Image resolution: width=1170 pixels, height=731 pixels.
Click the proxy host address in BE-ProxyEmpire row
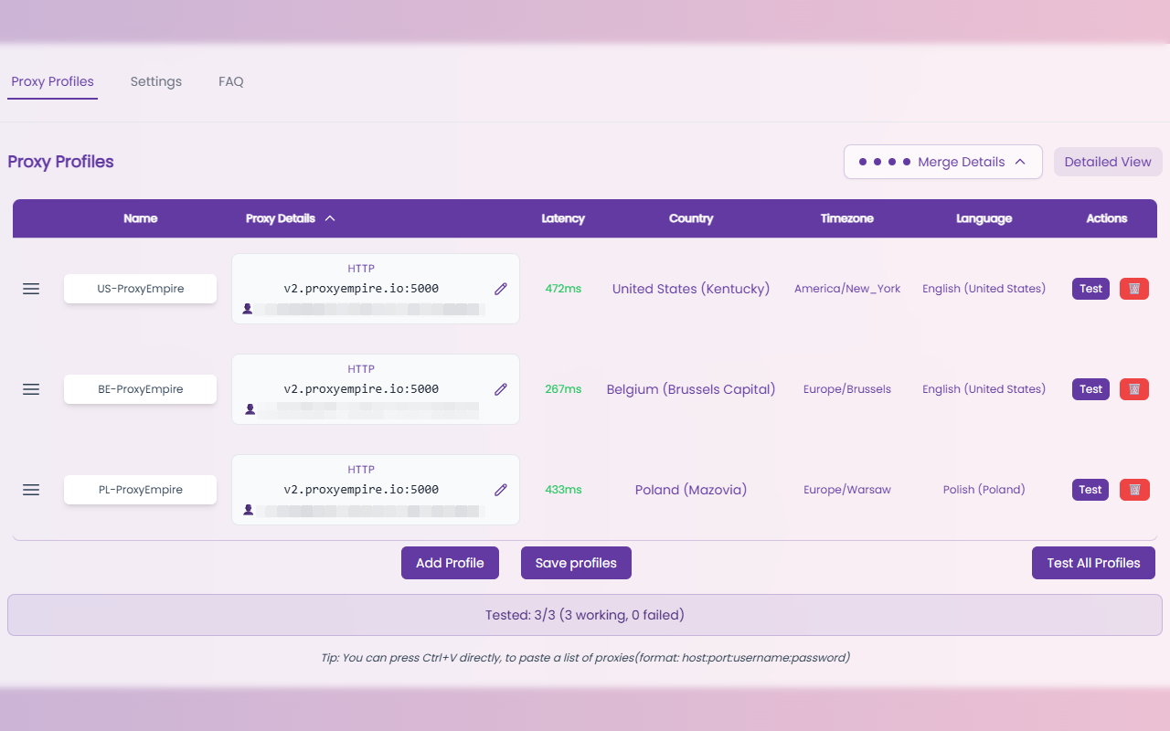361,389
